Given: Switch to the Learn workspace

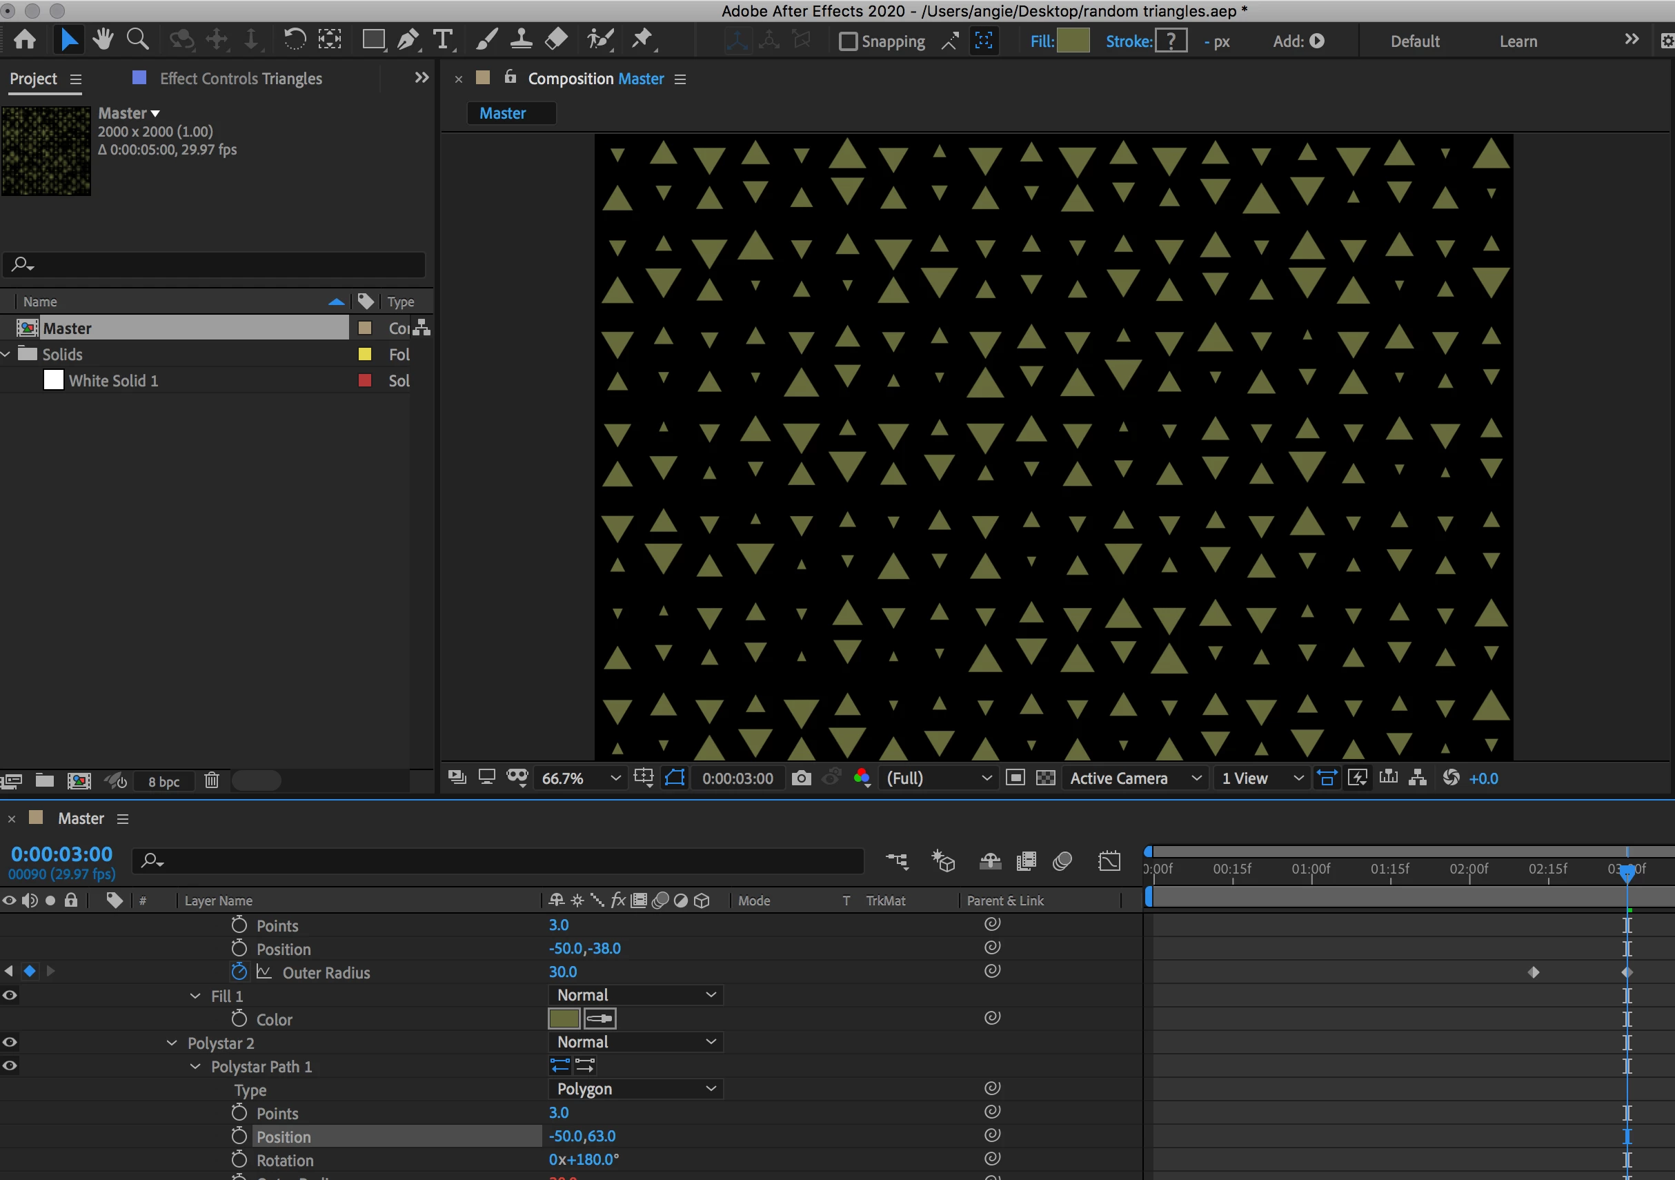Looking at the screenshot, I should pyautogui.click(x=1518, y=41).
